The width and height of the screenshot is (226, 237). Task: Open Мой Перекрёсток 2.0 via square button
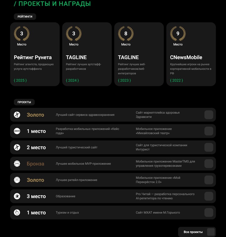209,180
